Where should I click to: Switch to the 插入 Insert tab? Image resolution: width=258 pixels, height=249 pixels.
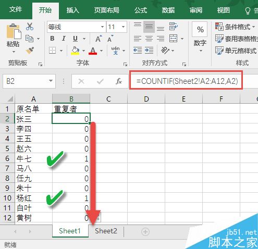pyautogui.click(x=73, y=10)
